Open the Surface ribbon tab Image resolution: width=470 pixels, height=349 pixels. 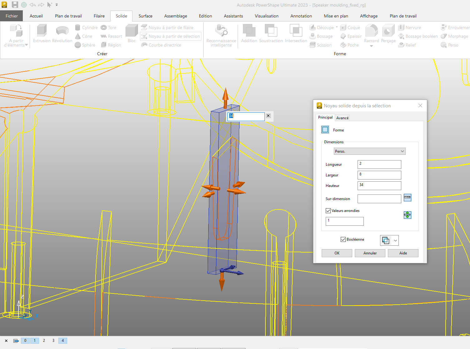tap(145, 16)
